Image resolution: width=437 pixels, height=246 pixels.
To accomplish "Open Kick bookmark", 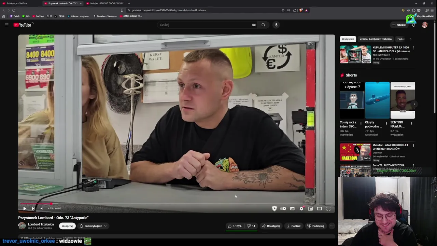I will (x=26, y=16).
